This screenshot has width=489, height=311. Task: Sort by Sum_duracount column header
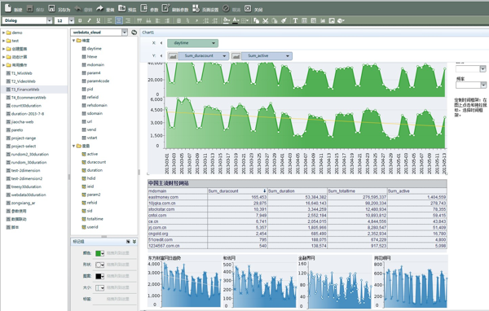237,191
